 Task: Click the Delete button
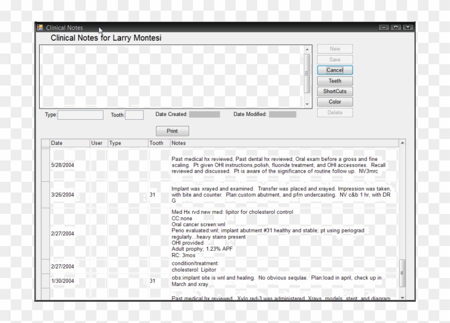pyautogui.click(x=334, y=112)
